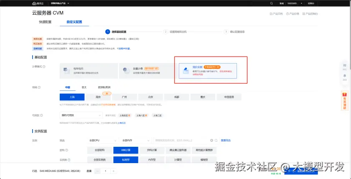Click help icon next to 地域
Viewport: 351px width, 179px height.
39,87
